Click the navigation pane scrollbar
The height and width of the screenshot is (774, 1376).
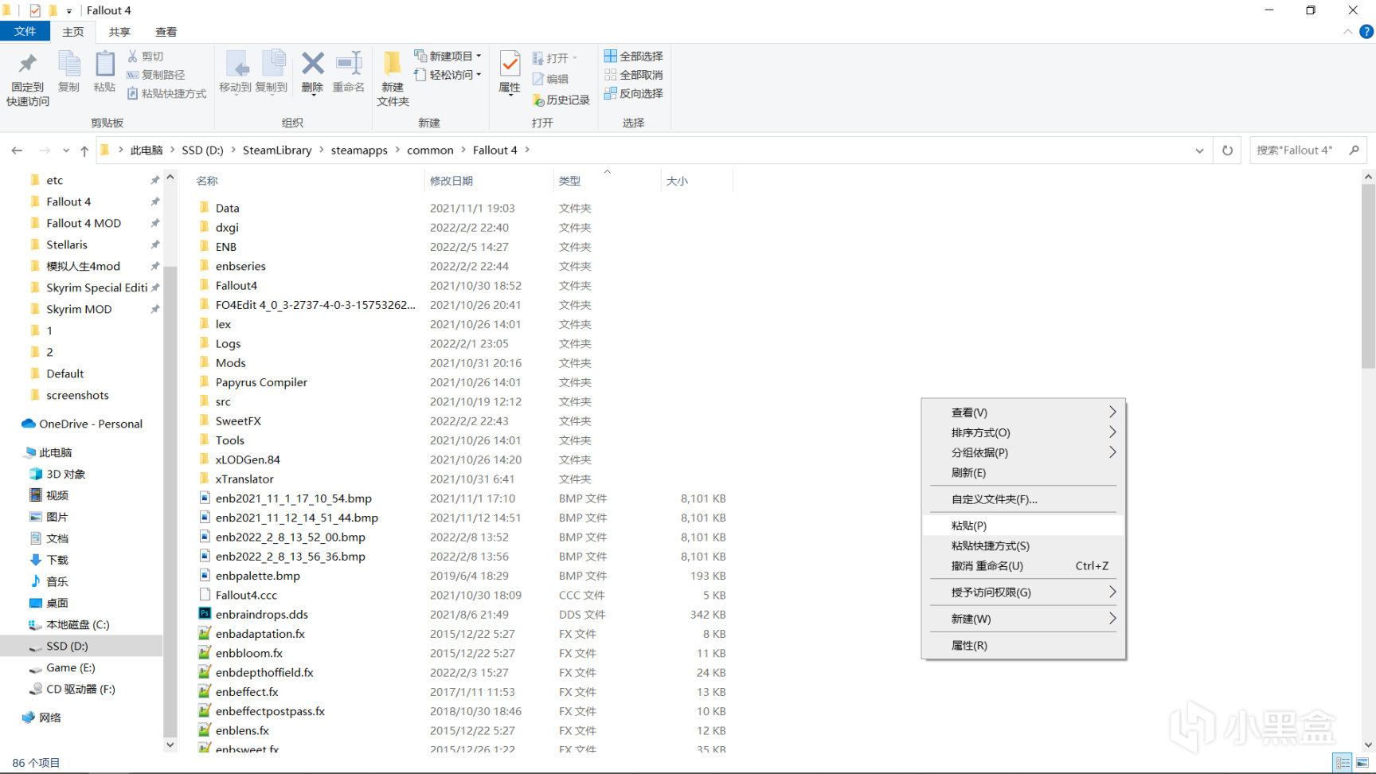[x=170, y=502]
